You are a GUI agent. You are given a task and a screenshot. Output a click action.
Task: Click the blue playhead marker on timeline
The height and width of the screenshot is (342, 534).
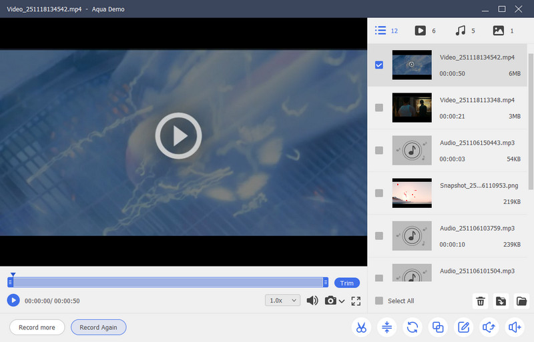(13, 274)
